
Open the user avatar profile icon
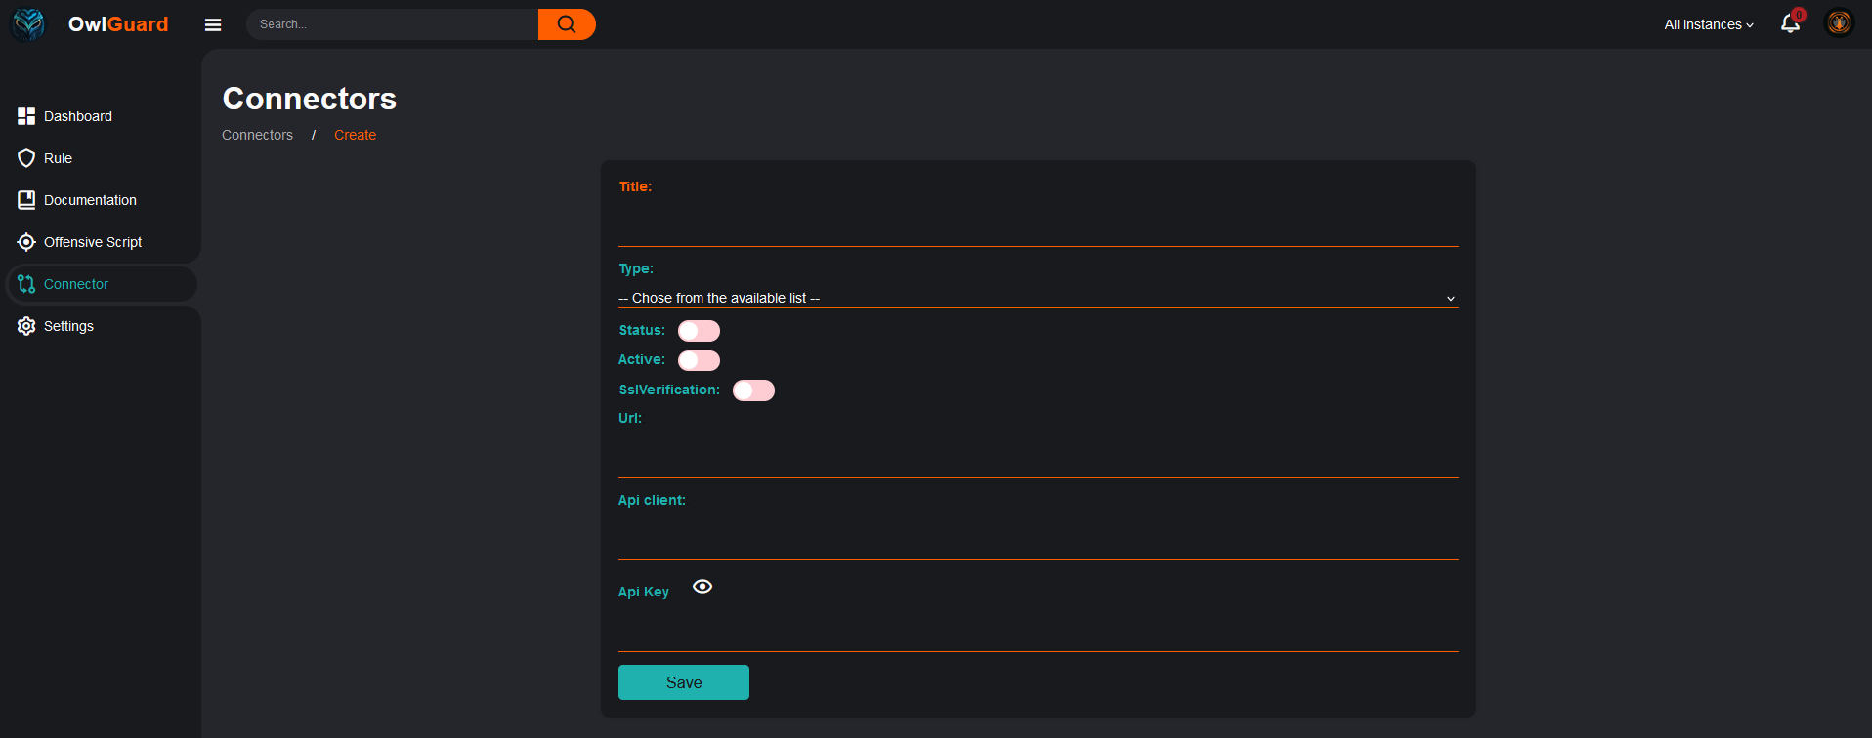1839,23
